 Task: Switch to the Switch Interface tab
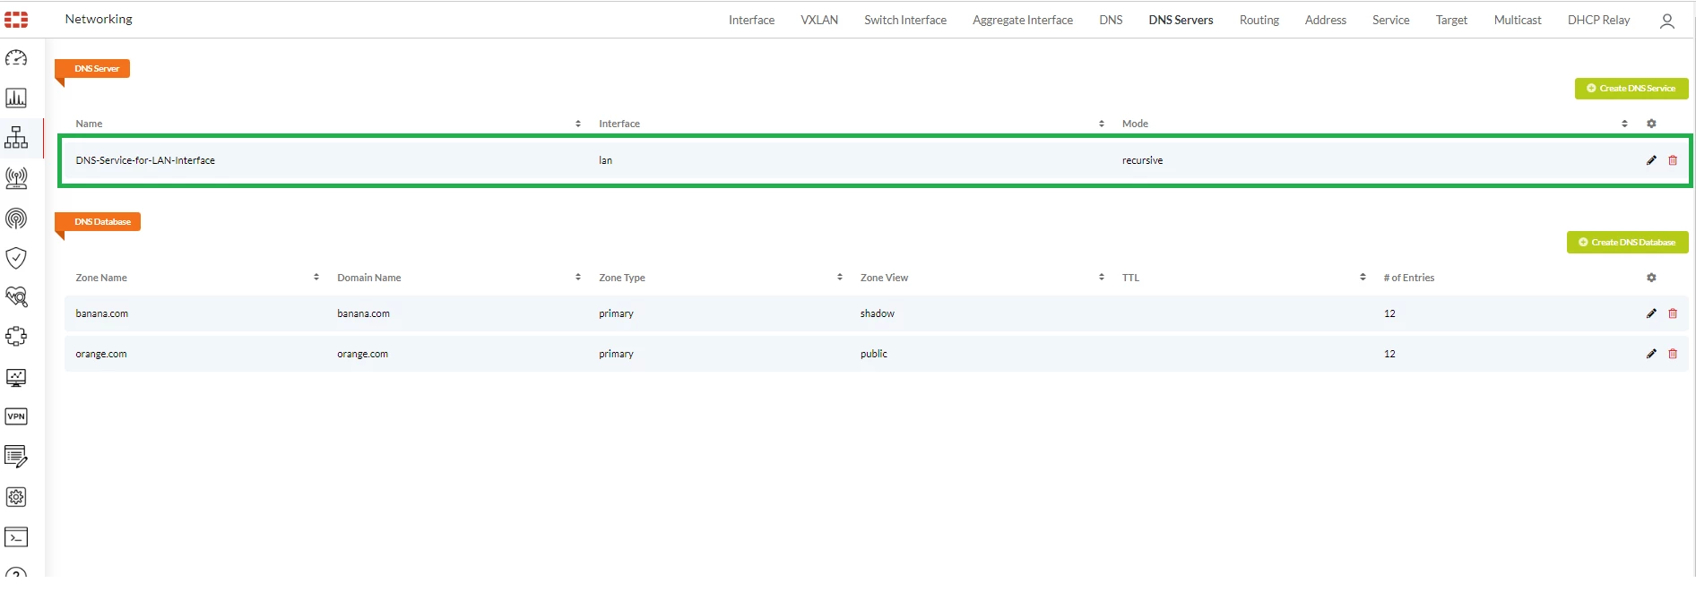coord(905,20)
